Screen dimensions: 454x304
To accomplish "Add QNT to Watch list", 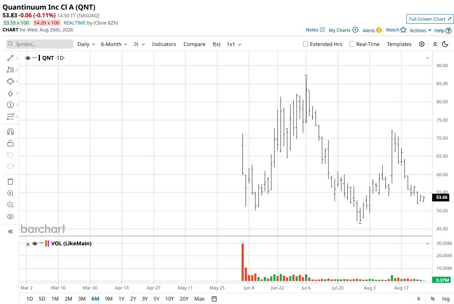I will click(396, 30).
